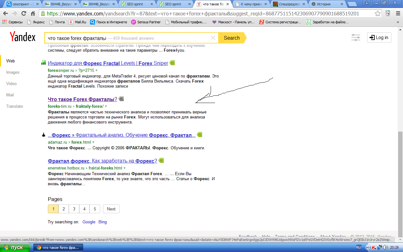The image size is (403, 252).
Task: Go back with the browser back arrow
Action: click(5, 14)
